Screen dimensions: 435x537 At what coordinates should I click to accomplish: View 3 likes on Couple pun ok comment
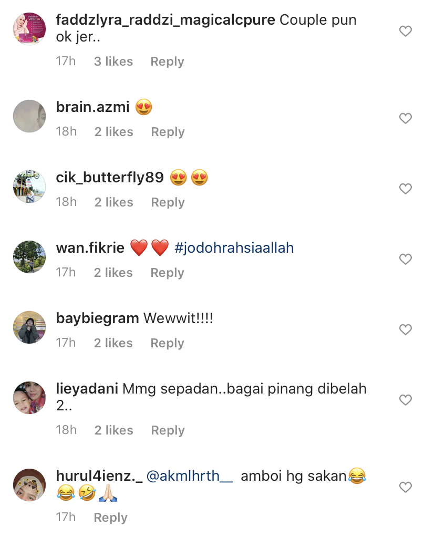pyautogui.click(x=113, y=61)
